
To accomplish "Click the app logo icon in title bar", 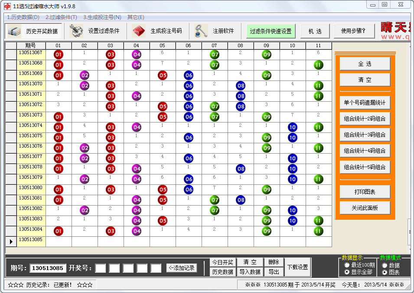I will pos(7,6).
